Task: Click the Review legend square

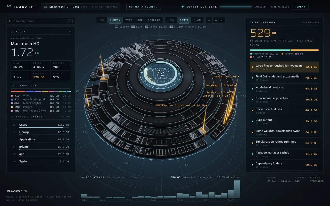Action: pyautogui.click(x=283, y=54)
